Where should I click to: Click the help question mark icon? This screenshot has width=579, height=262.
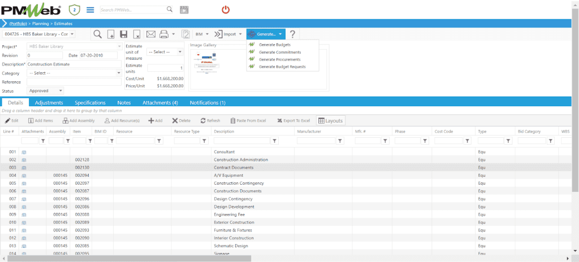pos(292,34)
